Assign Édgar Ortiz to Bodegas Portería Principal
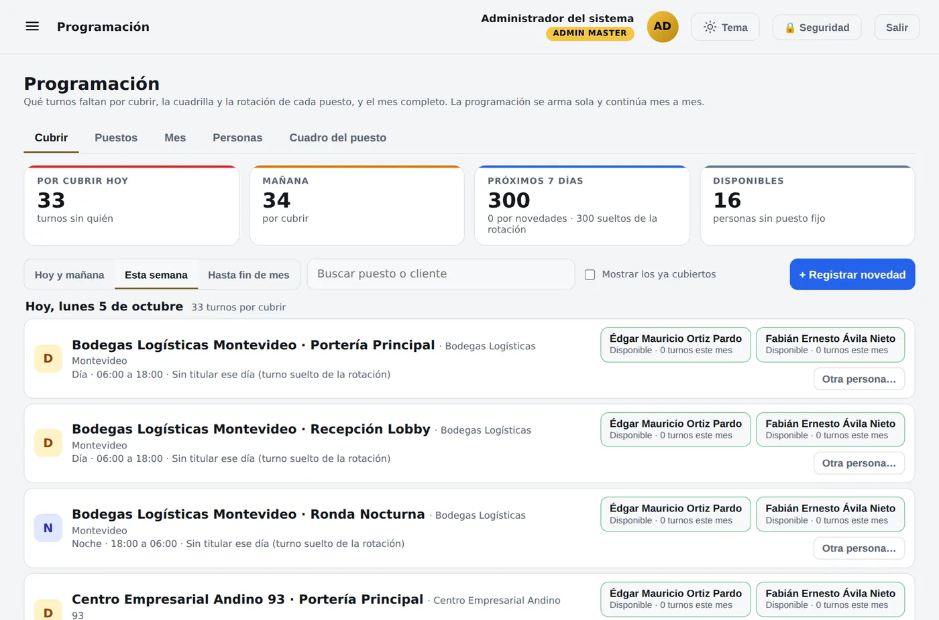Viewport: 939px width, 620px height. point(675,345)
